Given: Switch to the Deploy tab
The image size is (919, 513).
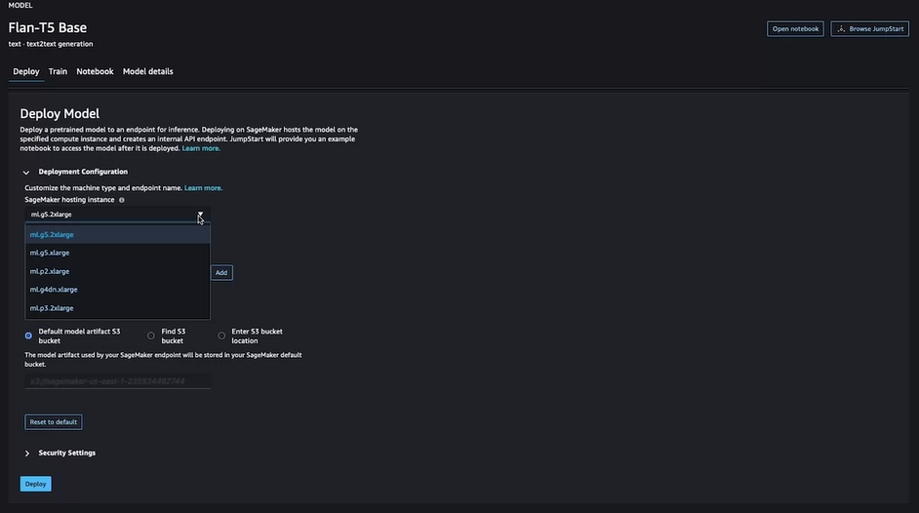Looking at the screenshot, I should point(26,71).
